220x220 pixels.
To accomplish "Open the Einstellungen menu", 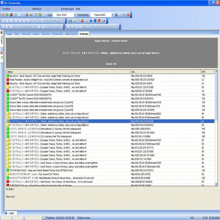I will coord(67,9).
